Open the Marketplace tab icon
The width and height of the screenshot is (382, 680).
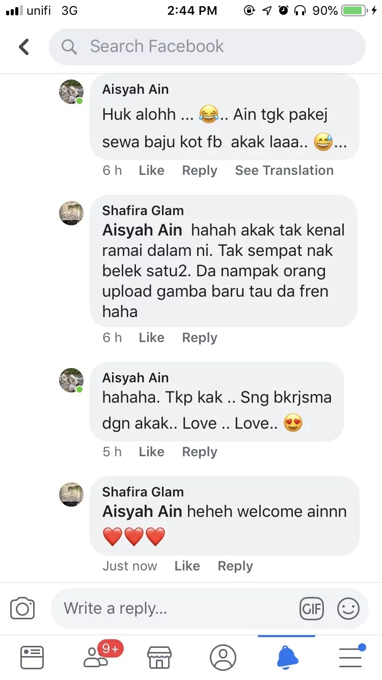point(159,657)
